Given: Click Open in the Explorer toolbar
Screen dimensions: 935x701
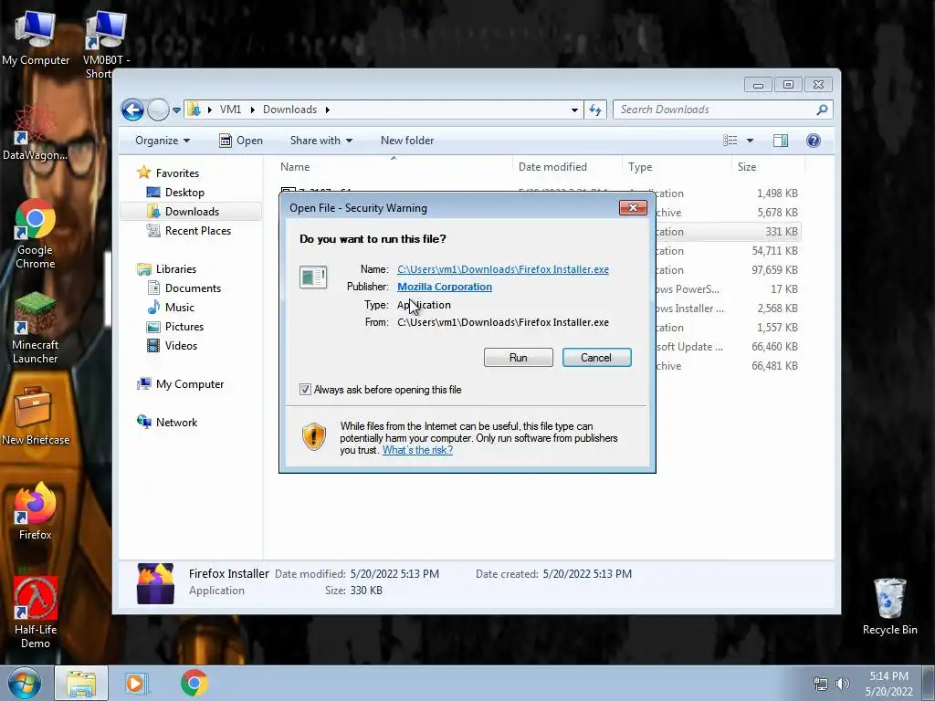Looking at the screenshot, I should 241,141.
